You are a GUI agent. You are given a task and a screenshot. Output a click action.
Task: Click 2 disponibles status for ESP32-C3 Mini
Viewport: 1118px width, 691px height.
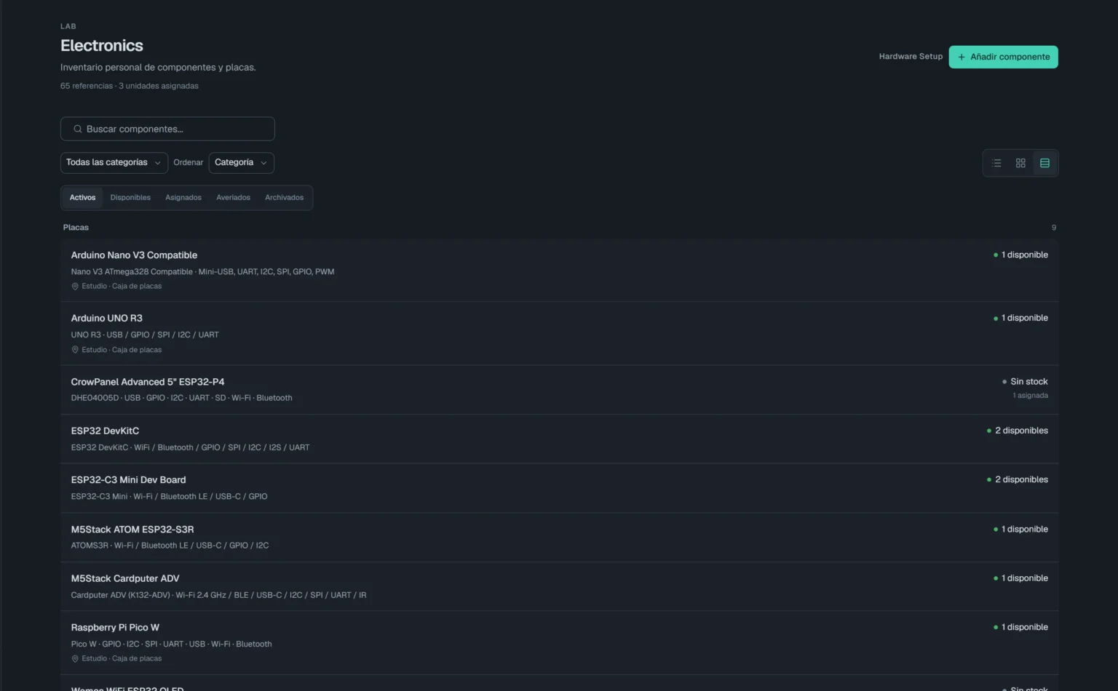coord(1018,480)
